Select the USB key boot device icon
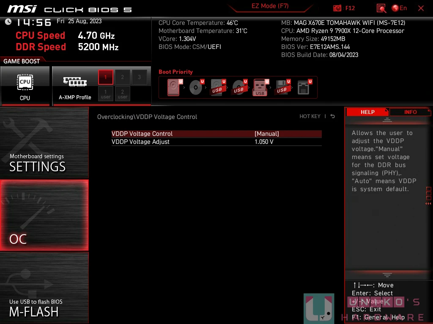Image resolution: width=433 pixels, height=324 pixels. [x=260, y=87]
